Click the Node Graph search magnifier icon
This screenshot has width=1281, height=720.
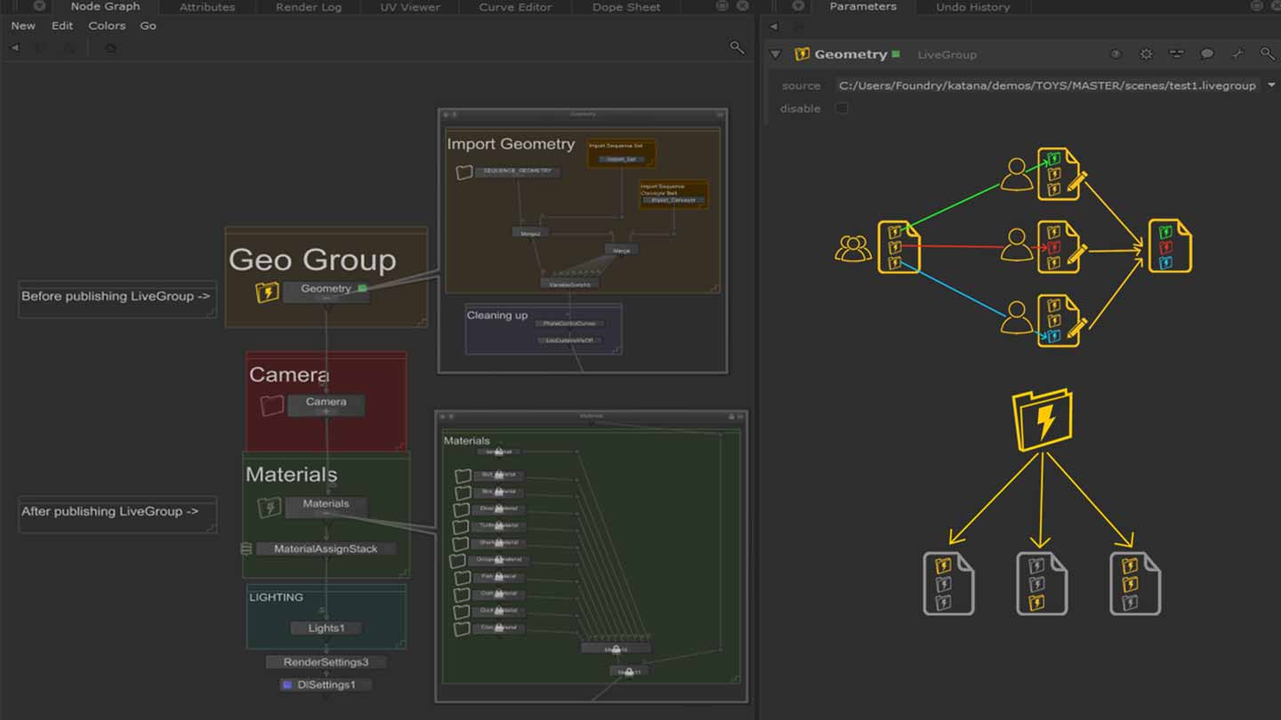click(737, 47)
